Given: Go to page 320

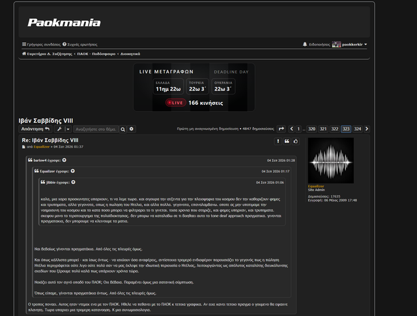Looking at the screenshot, I should pos(311,129).
